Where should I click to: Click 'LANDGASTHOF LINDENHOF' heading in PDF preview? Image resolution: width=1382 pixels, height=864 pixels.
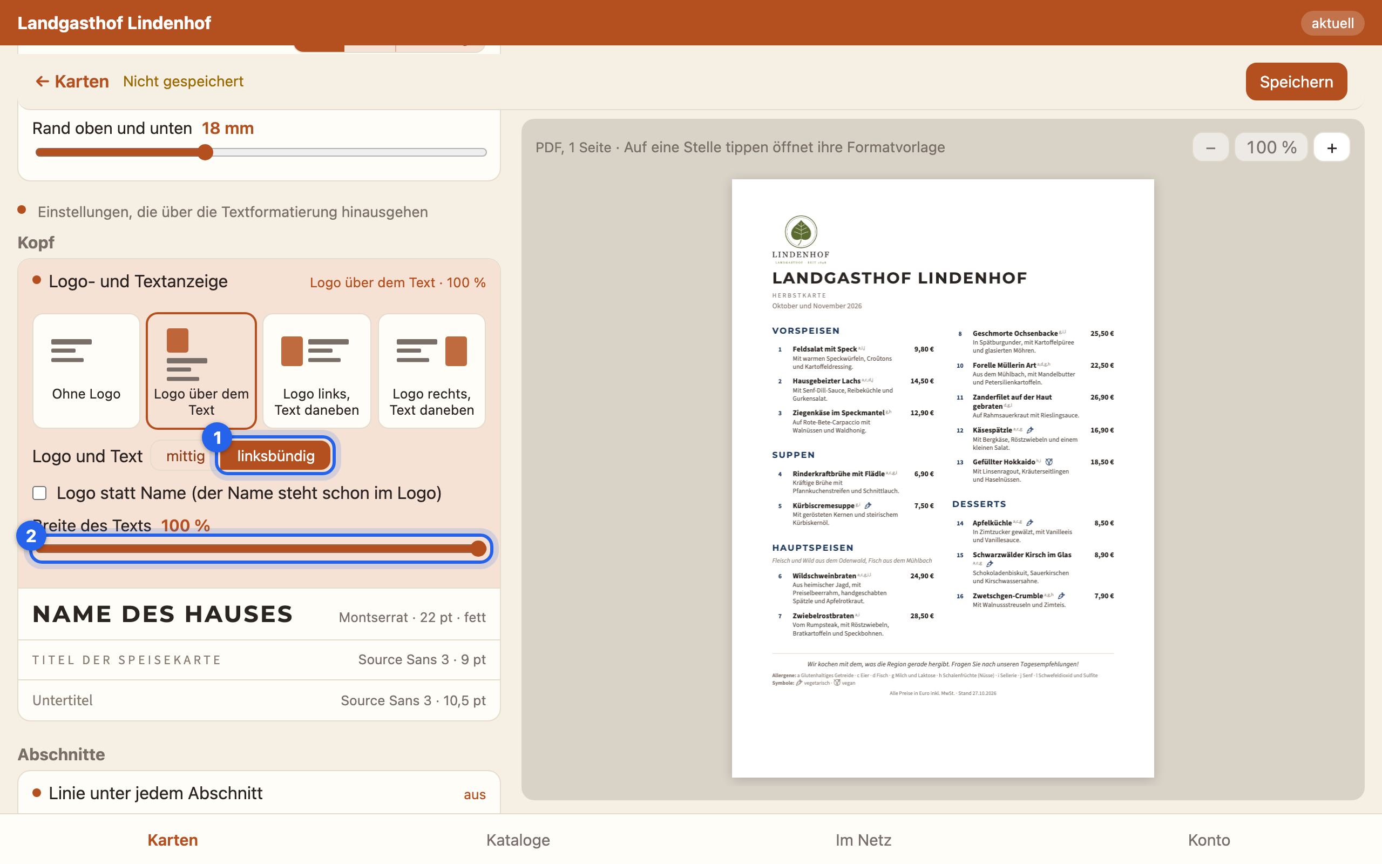[899, 278]
